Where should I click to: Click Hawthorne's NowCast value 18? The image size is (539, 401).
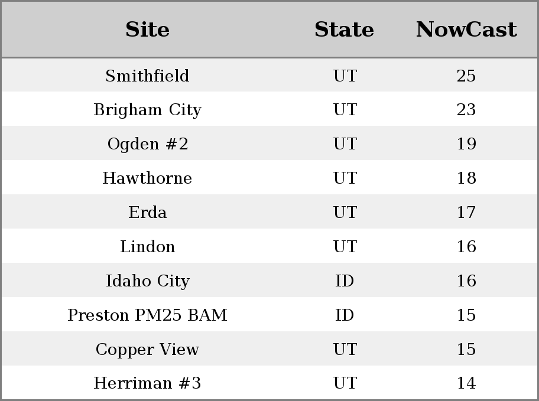pyautogui.click(x=466, y=178)
